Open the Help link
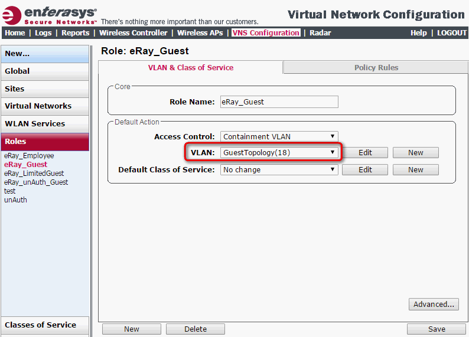Screen dimensions: 469x337 tap(419, 33)
